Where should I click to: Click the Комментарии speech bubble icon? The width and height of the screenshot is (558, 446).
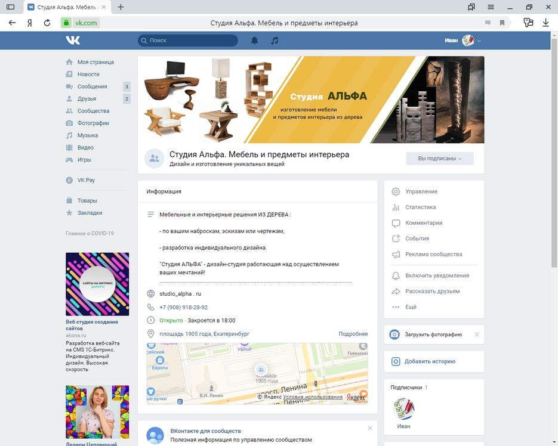click(x=396, y=223)
